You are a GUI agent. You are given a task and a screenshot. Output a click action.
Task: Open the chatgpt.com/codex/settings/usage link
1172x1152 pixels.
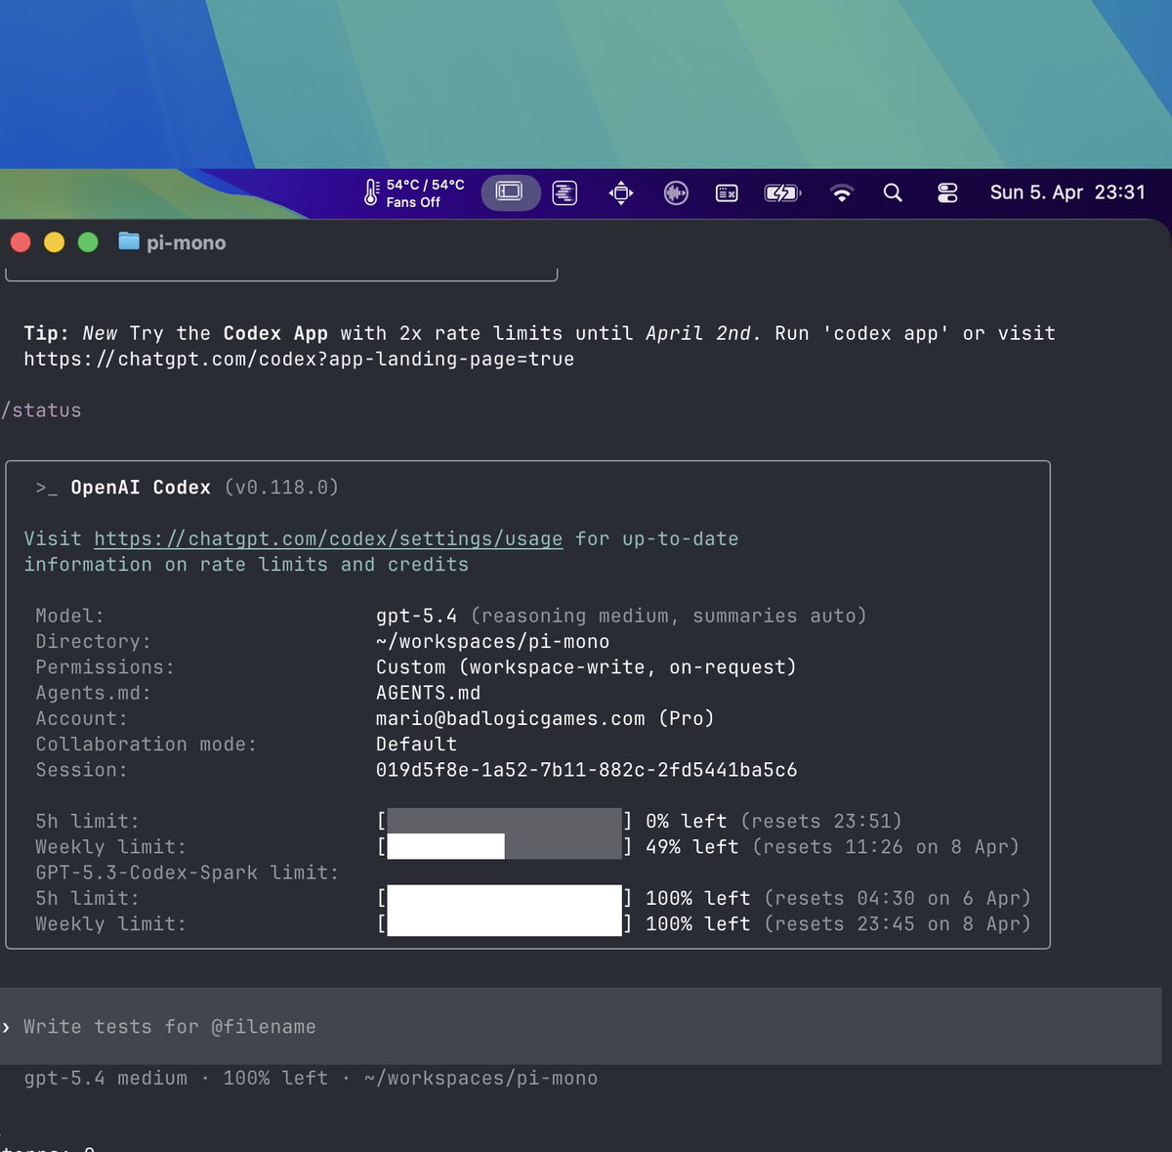pos(328,538)
